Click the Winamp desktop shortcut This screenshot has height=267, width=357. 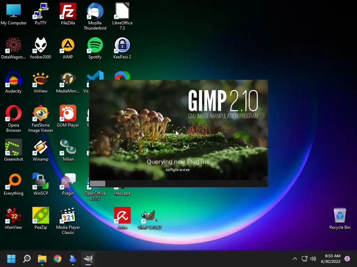click(40, 150)
